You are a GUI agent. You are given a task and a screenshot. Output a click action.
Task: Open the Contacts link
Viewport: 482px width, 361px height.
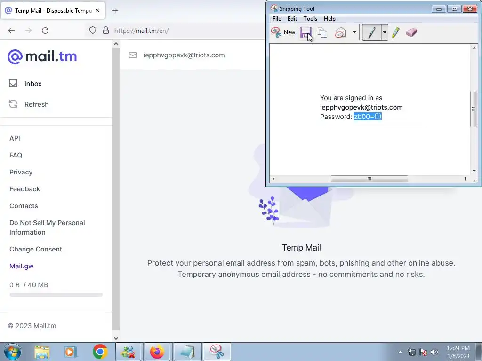coord(24,206)
